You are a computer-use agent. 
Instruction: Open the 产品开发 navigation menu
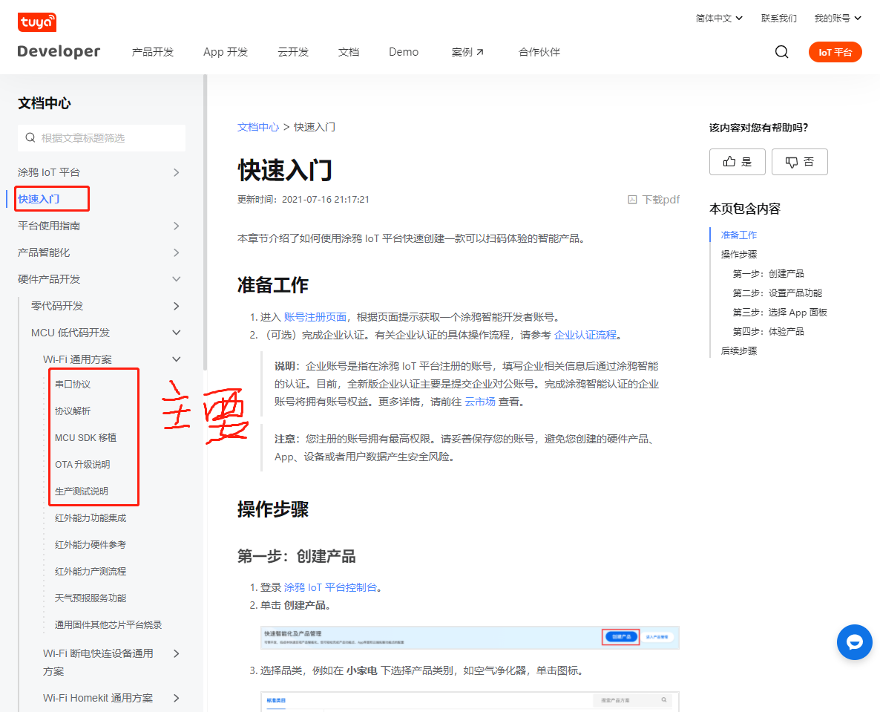point(153,52)
